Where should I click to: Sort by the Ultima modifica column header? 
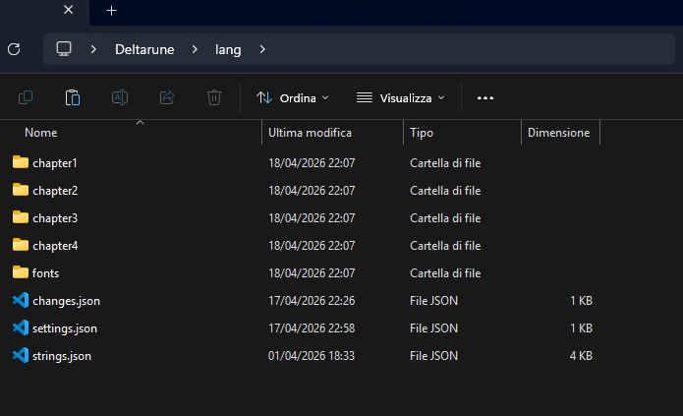point(310,132)
